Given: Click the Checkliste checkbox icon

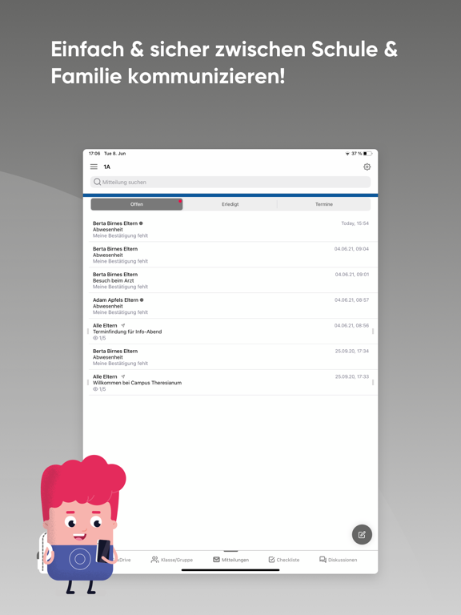Looking at the screenshot, I should (271, 559).
